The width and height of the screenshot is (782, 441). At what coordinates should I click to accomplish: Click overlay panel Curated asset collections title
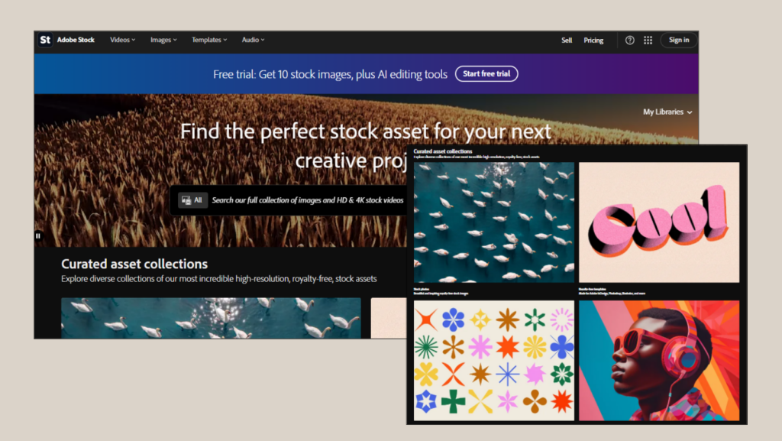443,151
